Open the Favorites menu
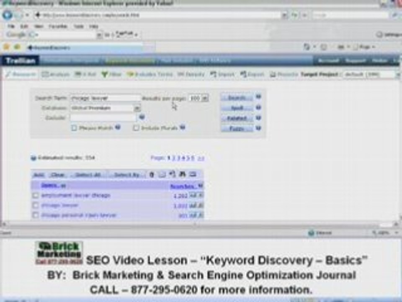 (58, 26)
